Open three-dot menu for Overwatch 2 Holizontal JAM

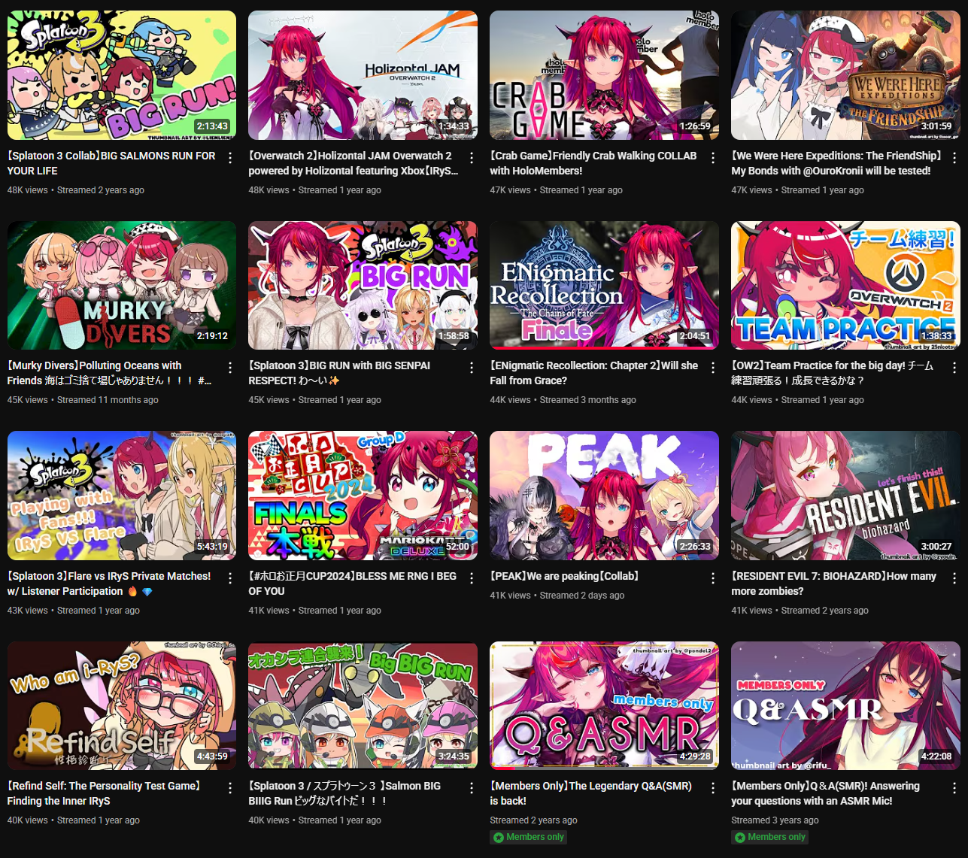[472, 158]
